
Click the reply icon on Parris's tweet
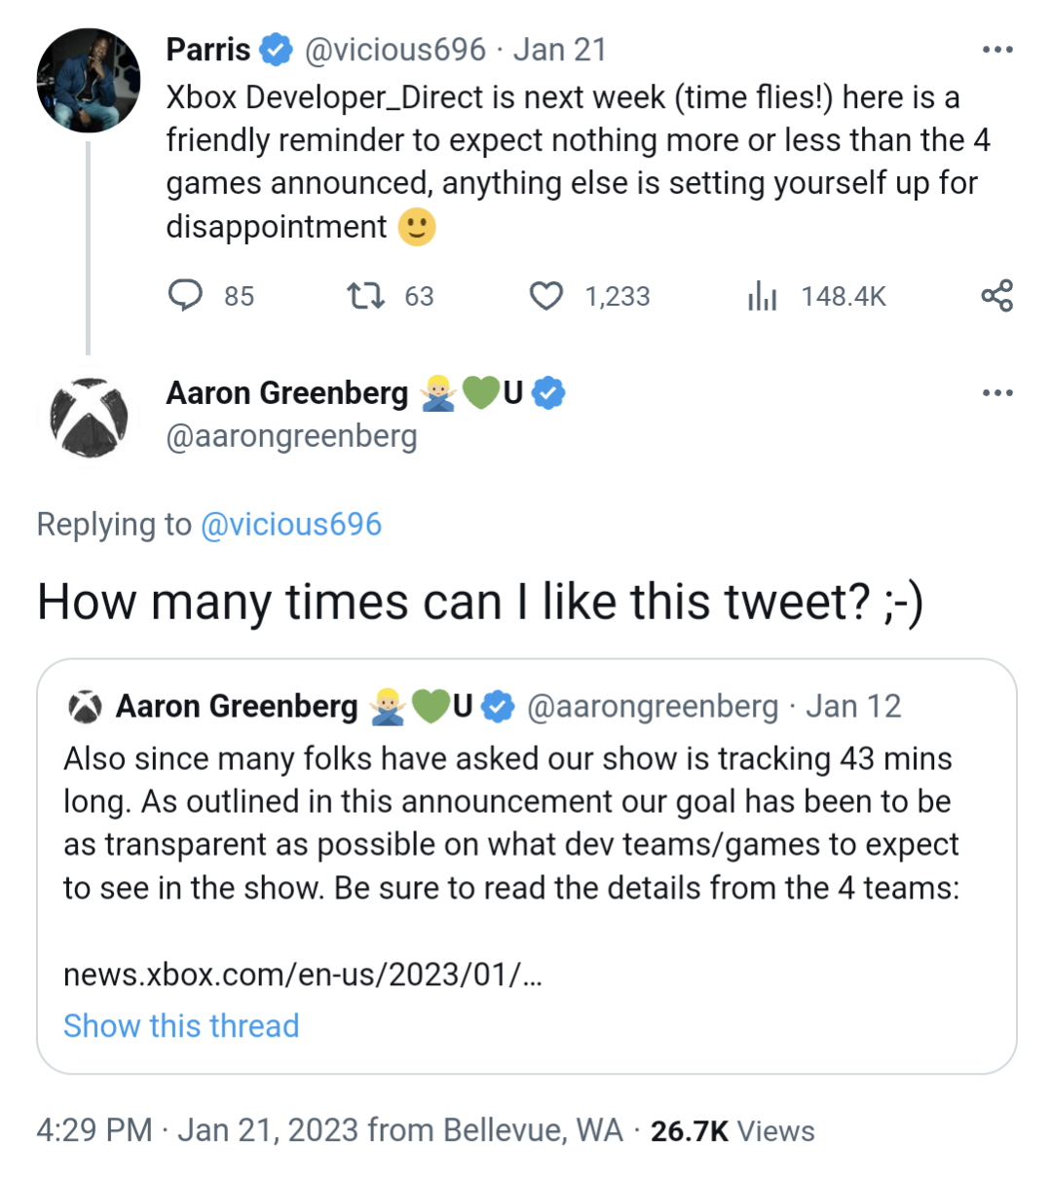tap(185, 295)
